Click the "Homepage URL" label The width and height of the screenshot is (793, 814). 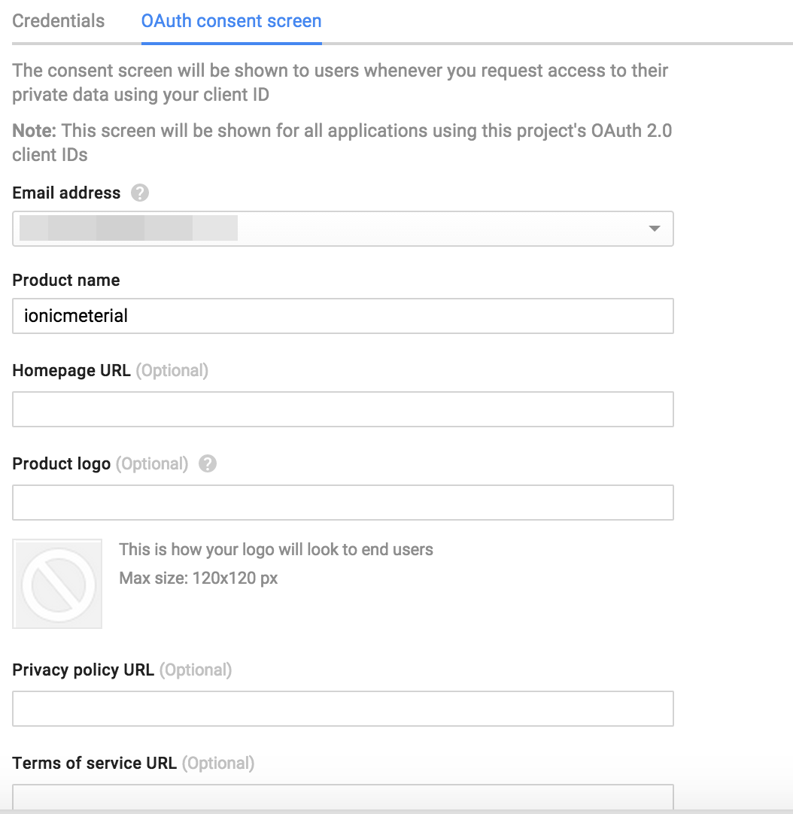click(71, 371)
